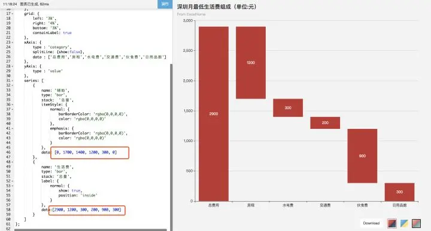Screen dimensions: 431x231
Task: Click the x-axis label under the 900 bar
Action: [x=362, y=205]
